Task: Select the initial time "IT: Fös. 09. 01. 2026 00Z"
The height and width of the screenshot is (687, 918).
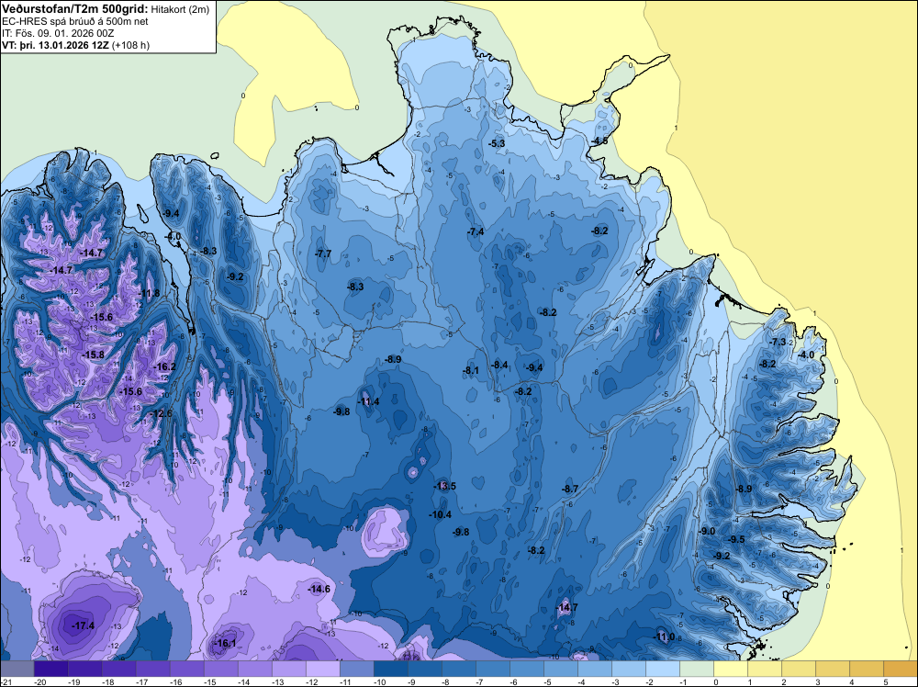Action: coord(58,33)
